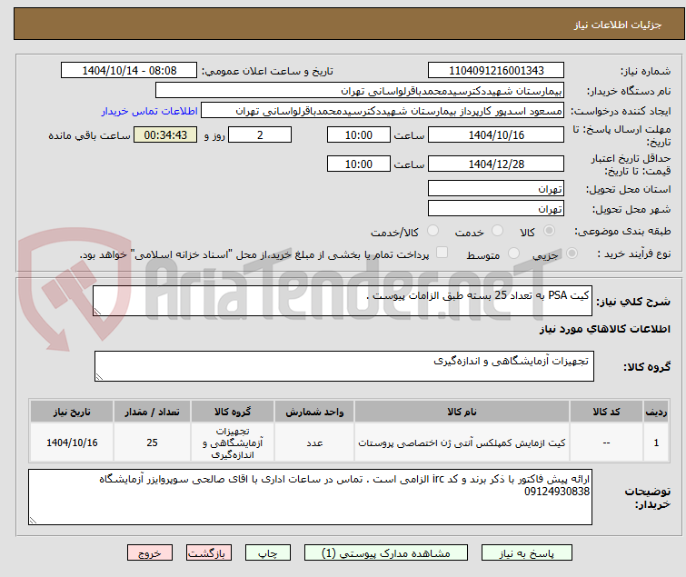Click the announcement date field 1404/10/14 - 08:08
This screenshot has width=686, height=577.
point(129,71)
